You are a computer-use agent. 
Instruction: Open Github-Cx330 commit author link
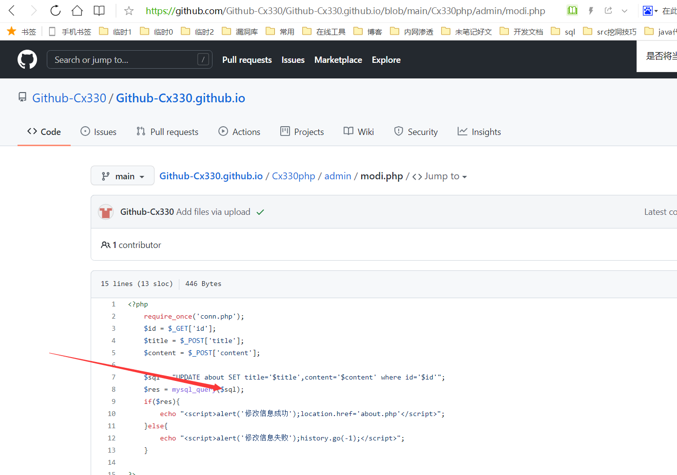pyautogui.click(x=147, y=212)
